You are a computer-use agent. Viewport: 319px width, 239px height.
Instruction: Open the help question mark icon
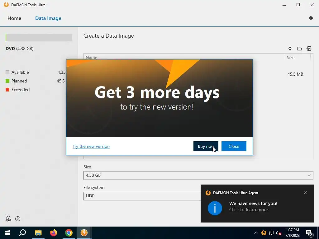18,219
